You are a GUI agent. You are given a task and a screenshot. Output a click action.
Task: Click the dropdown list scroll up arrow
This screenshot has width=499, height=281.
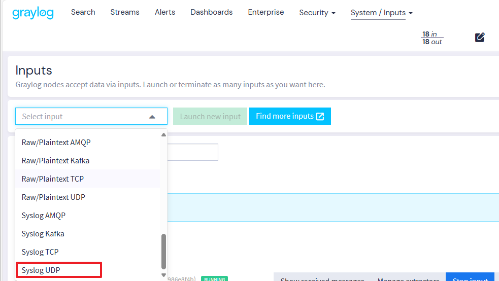point(163,135)
